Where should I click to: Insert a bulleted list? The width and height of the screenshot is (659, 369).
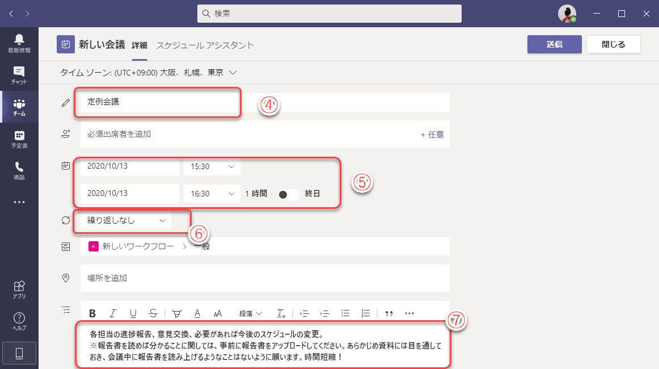coord(345,313)
